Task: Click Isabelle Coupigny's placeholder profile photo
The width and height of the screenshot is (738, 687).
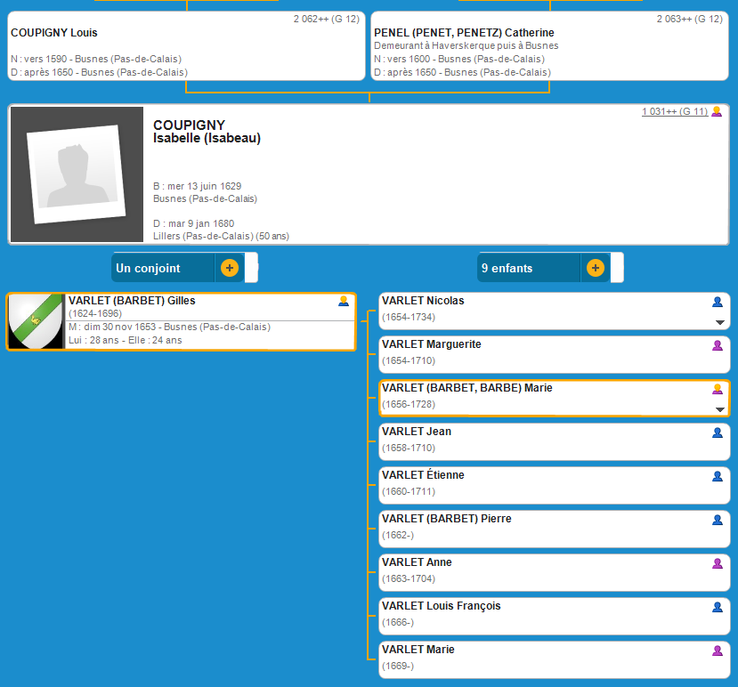Action: tap(76, 175)
